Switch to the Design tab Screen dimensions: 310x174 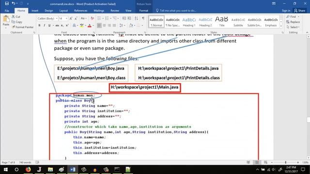click(x=48, y=11)
